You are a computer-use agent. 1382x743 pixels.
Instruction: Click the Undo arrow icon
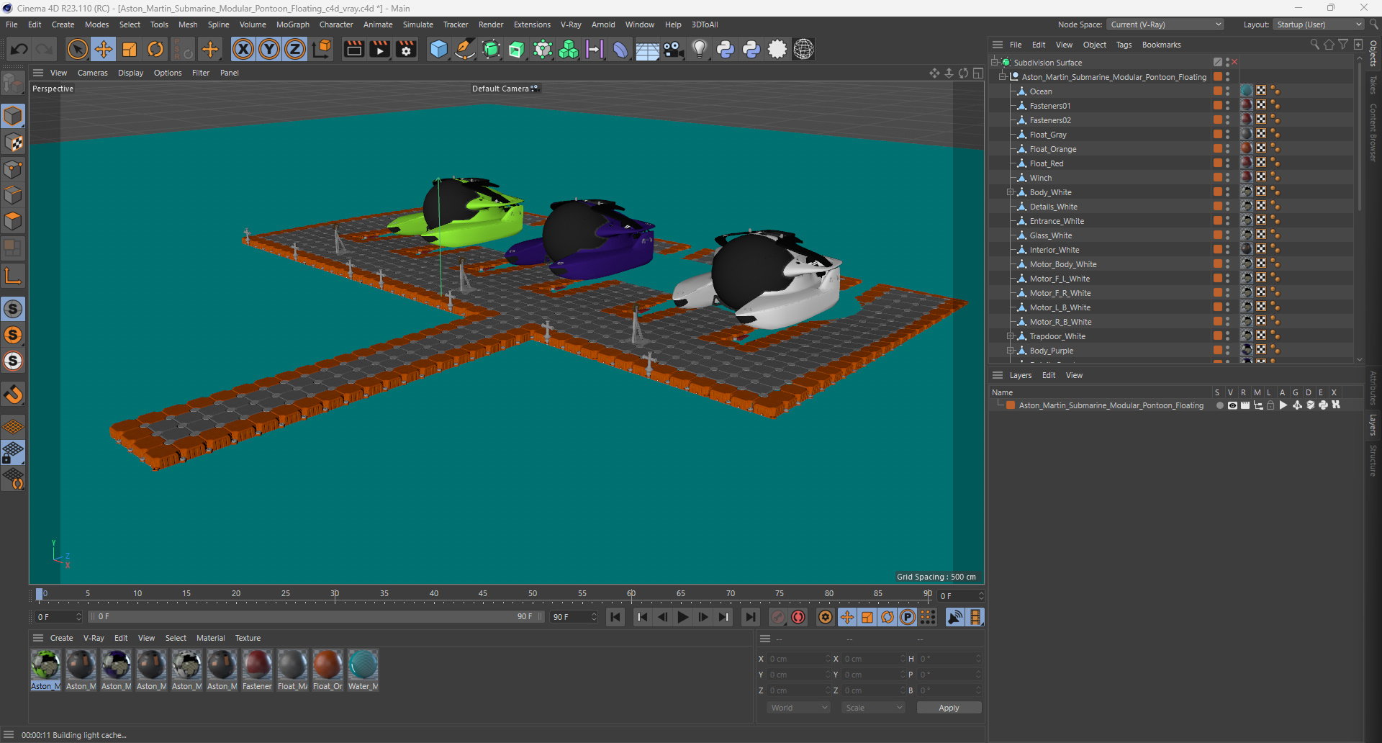pyautogui.click(x=19, y=49)
